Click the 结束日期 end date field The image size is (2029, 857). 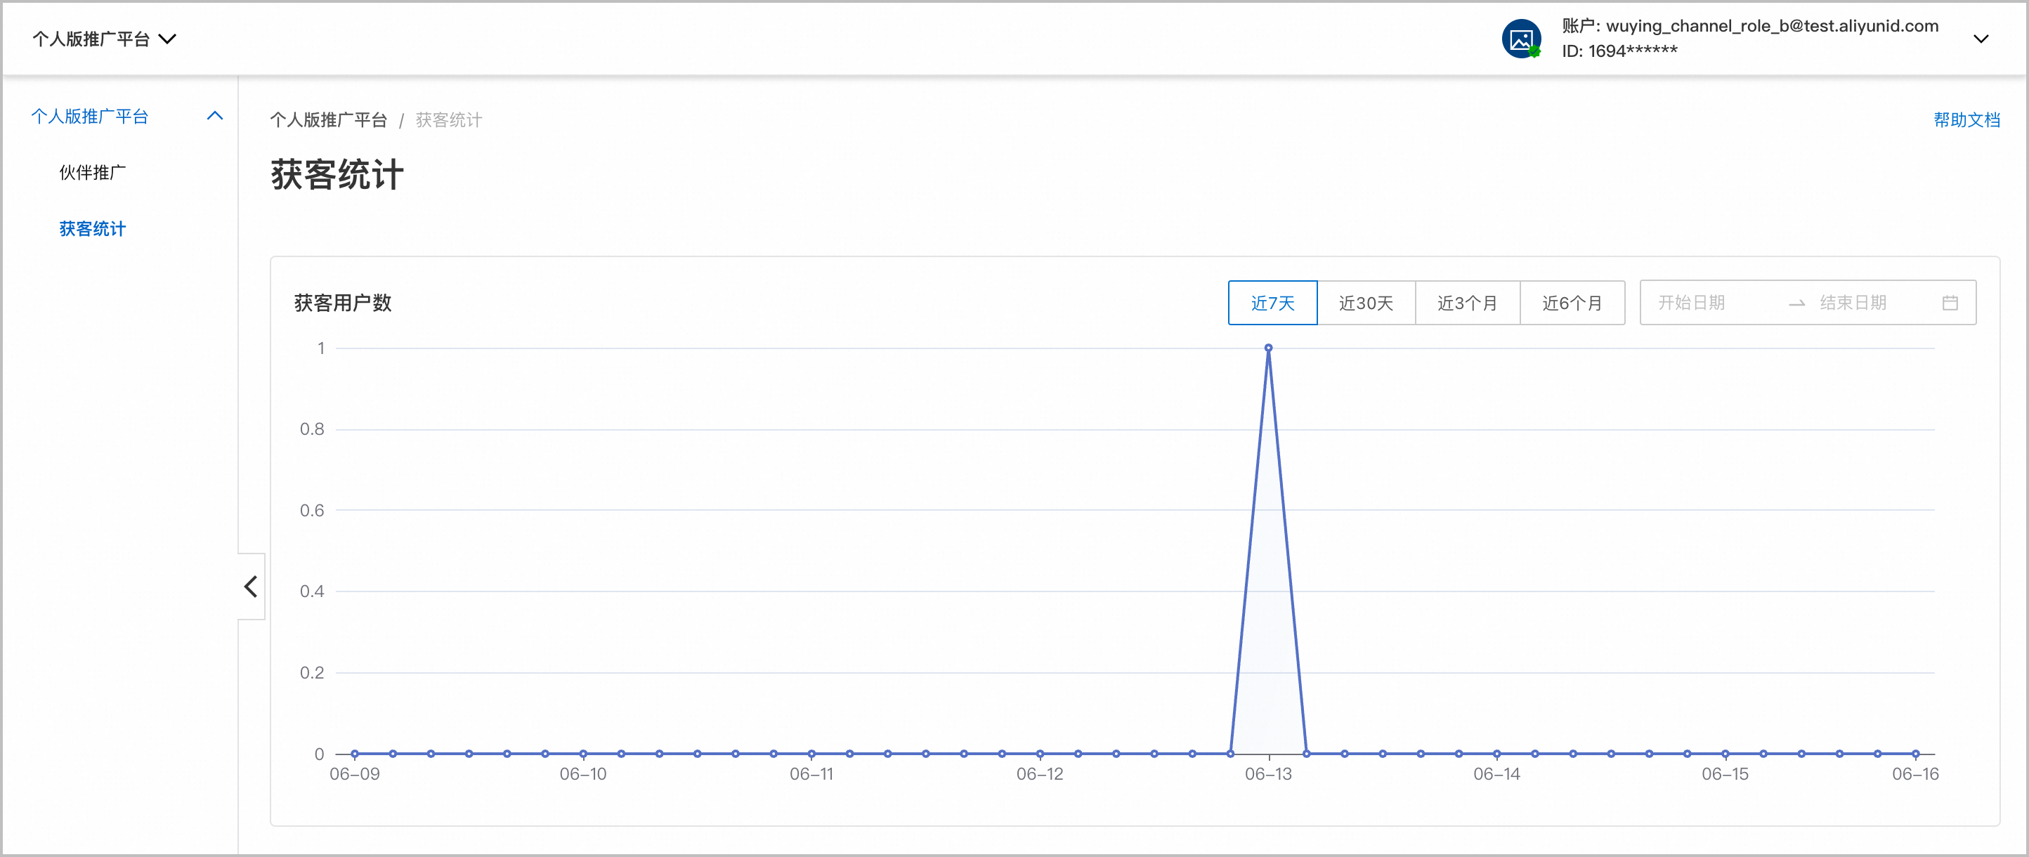(1854, 303)
